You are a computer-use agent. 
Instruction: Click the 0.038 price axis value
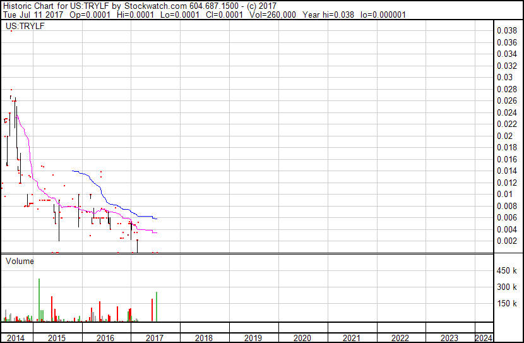click(507, 30)
